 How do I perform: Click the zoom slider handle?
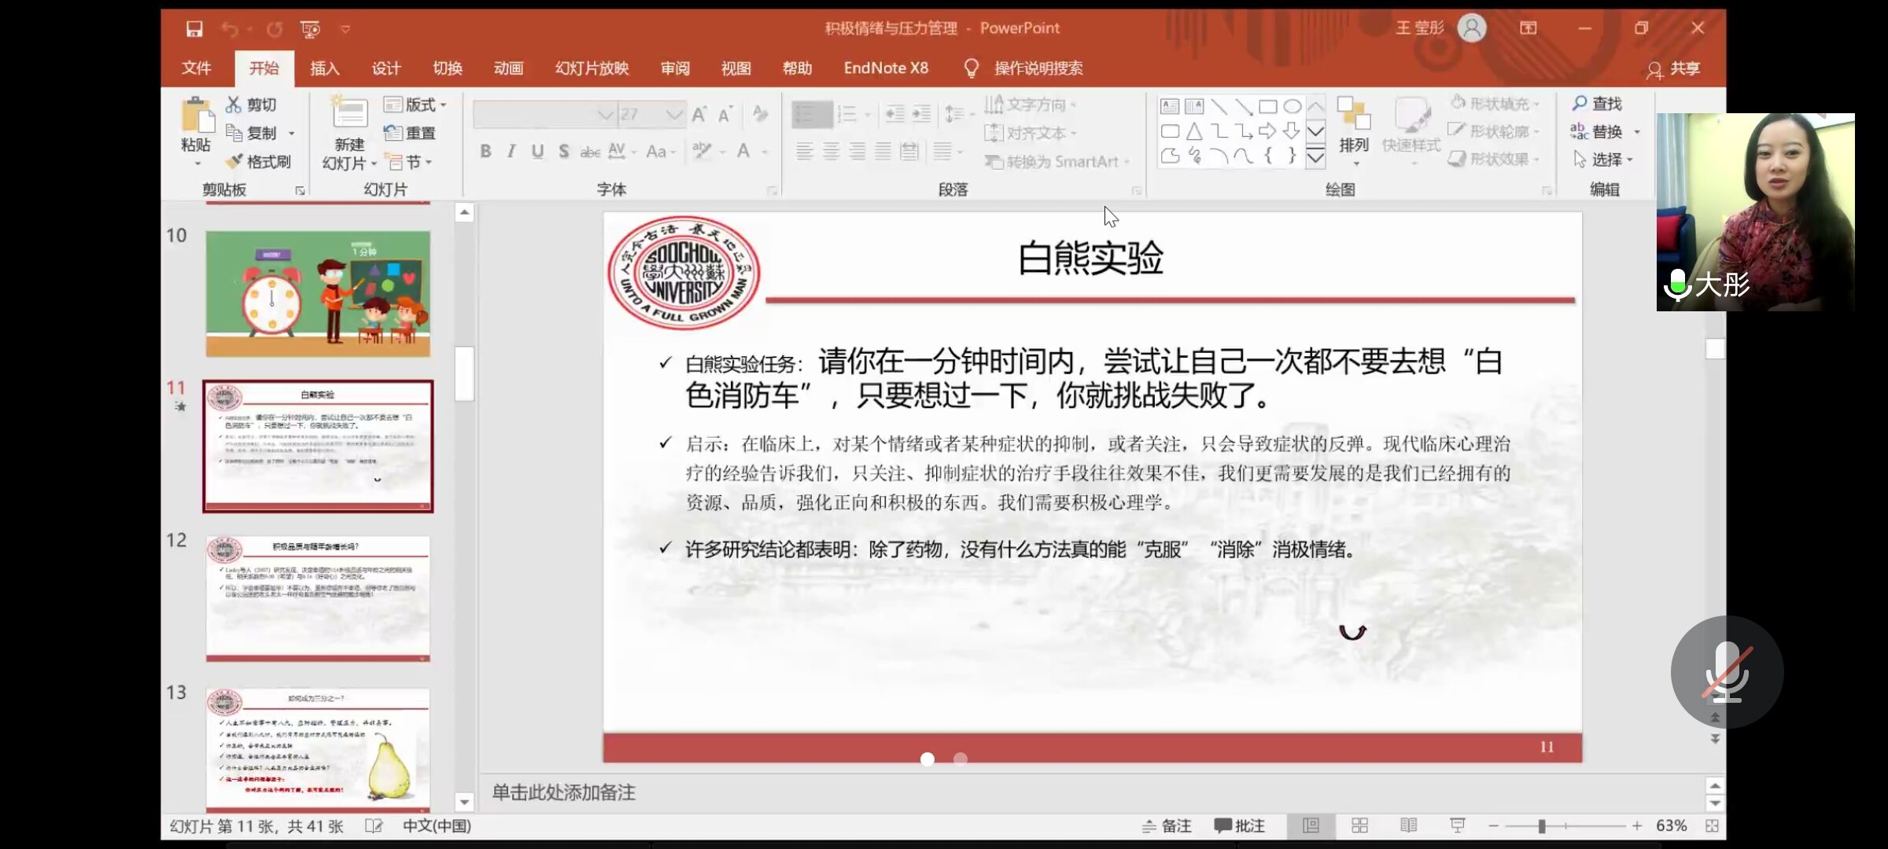(x=1542, y=825)
